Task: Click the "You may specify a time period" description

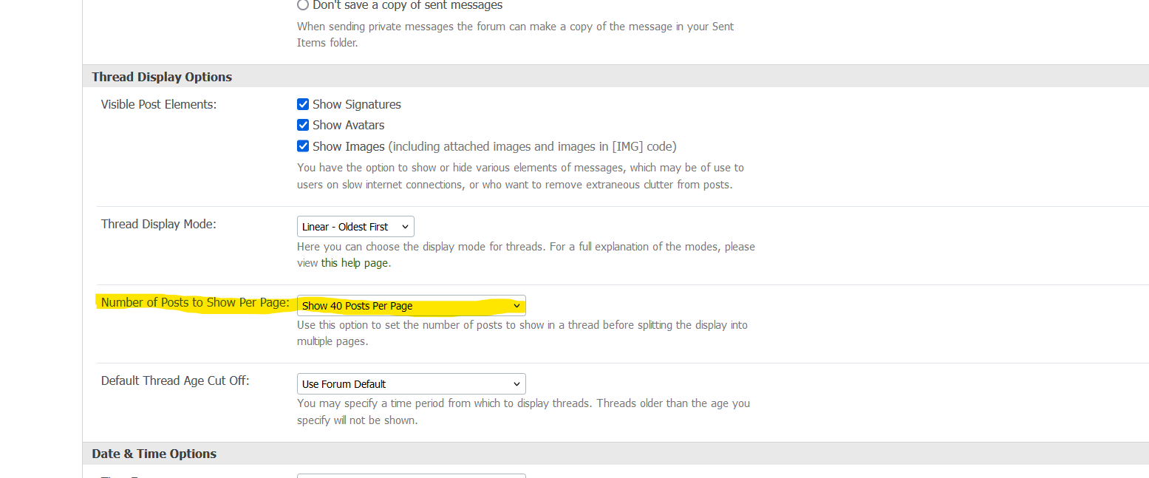Action: pos(523,412)
